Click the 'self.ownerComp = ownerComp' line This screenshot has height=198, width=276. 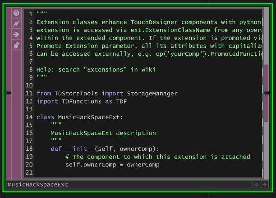[x=112, y=165]
